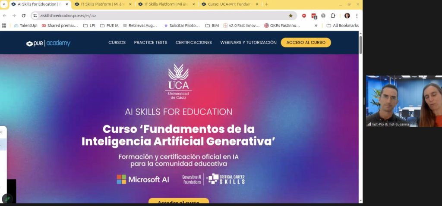View site information icon in address bar
This screenshot has height=206, width=442.
[35, 16]
